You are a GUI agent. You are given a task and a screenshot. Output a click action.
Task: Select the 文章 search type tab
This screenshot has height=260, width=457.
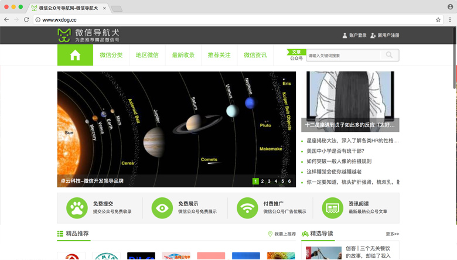296,52
